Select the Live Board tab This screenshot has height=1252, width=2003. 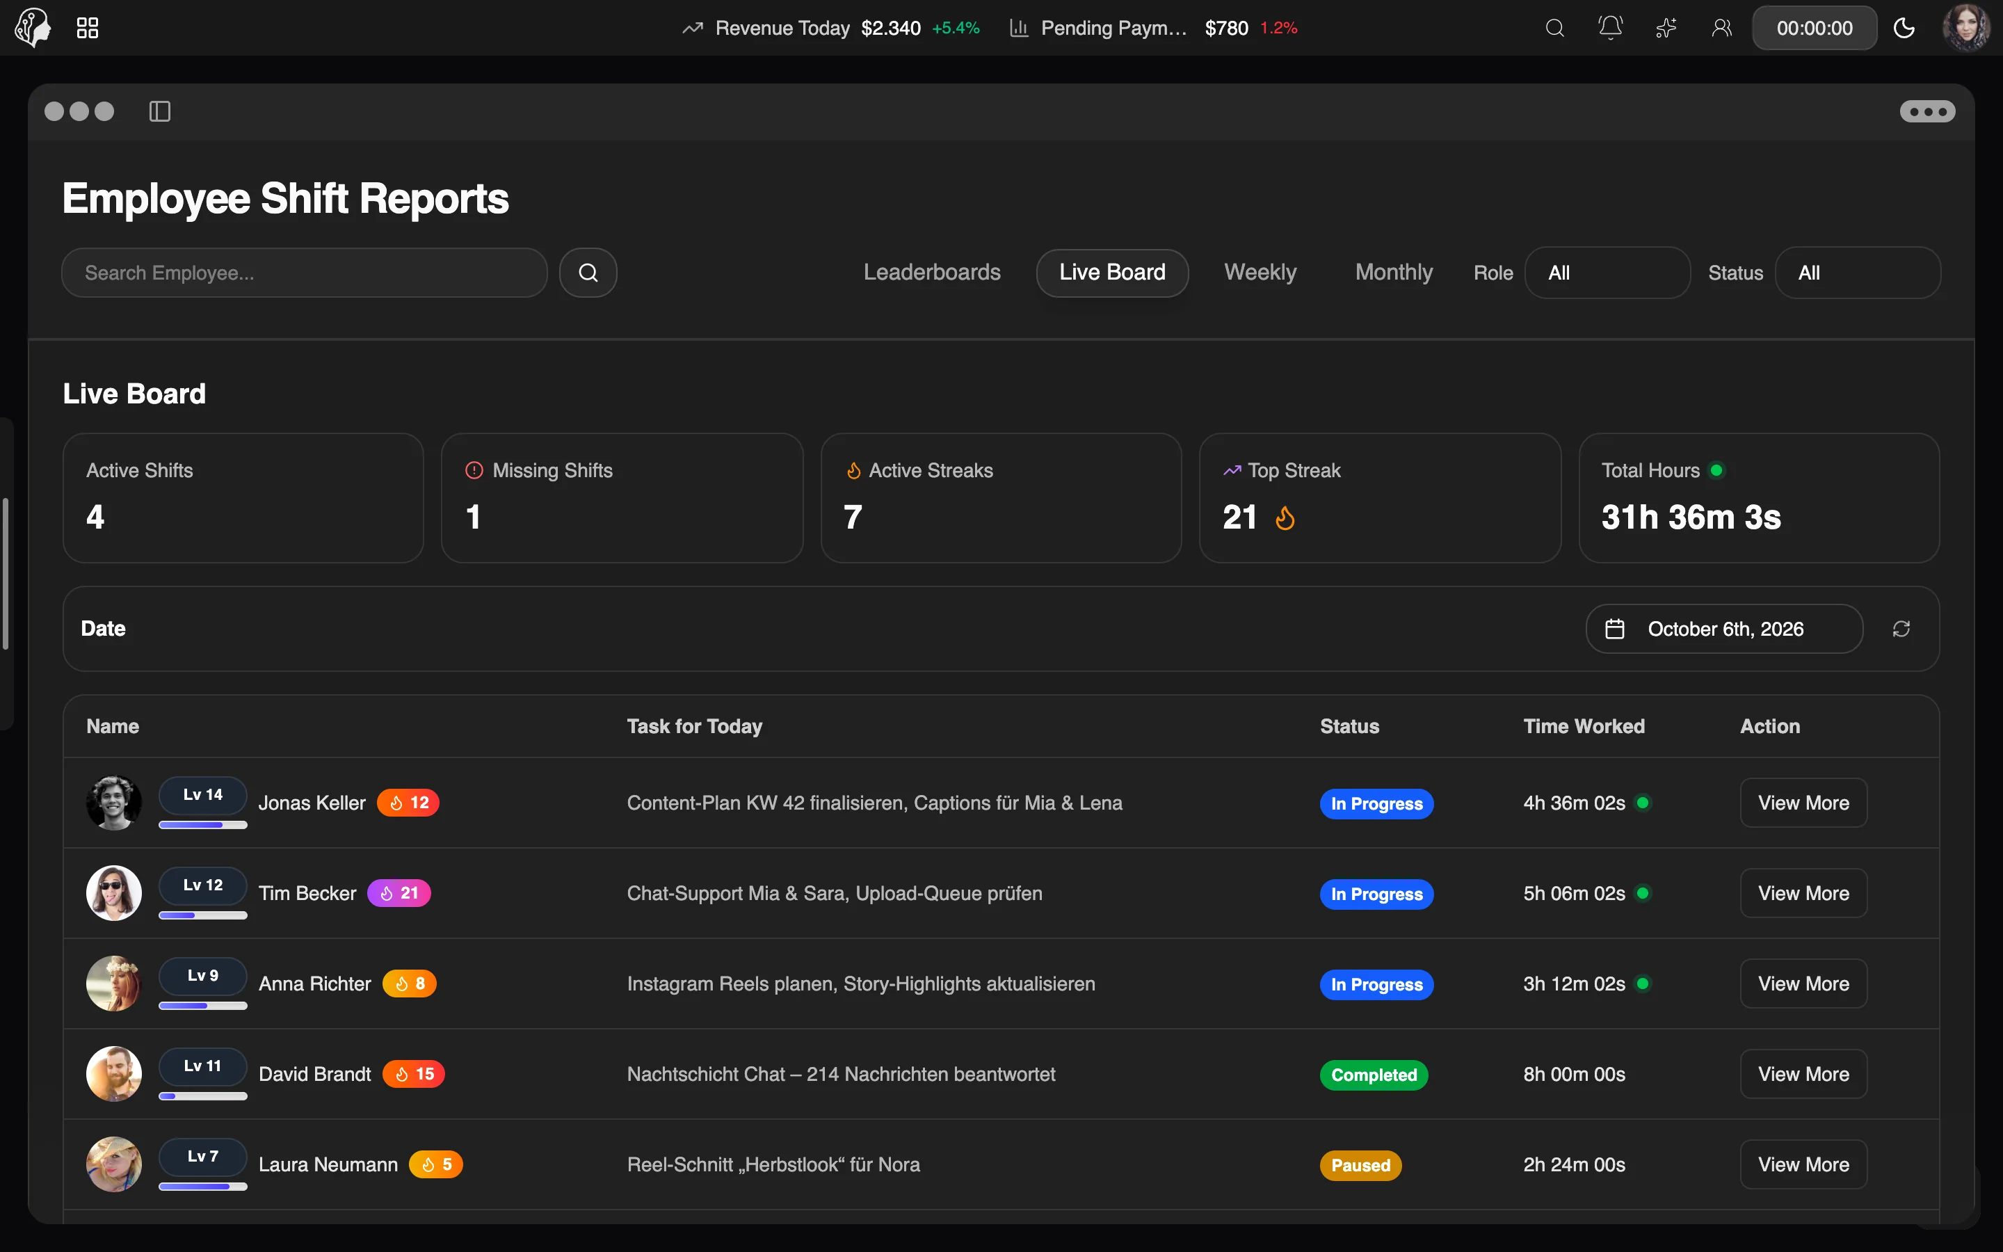click(x=1112, y=273)
